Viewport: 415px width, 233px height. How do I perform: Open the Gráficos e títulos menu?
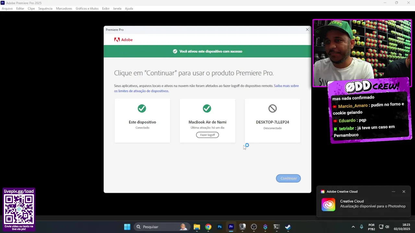[x=87, y=8]
